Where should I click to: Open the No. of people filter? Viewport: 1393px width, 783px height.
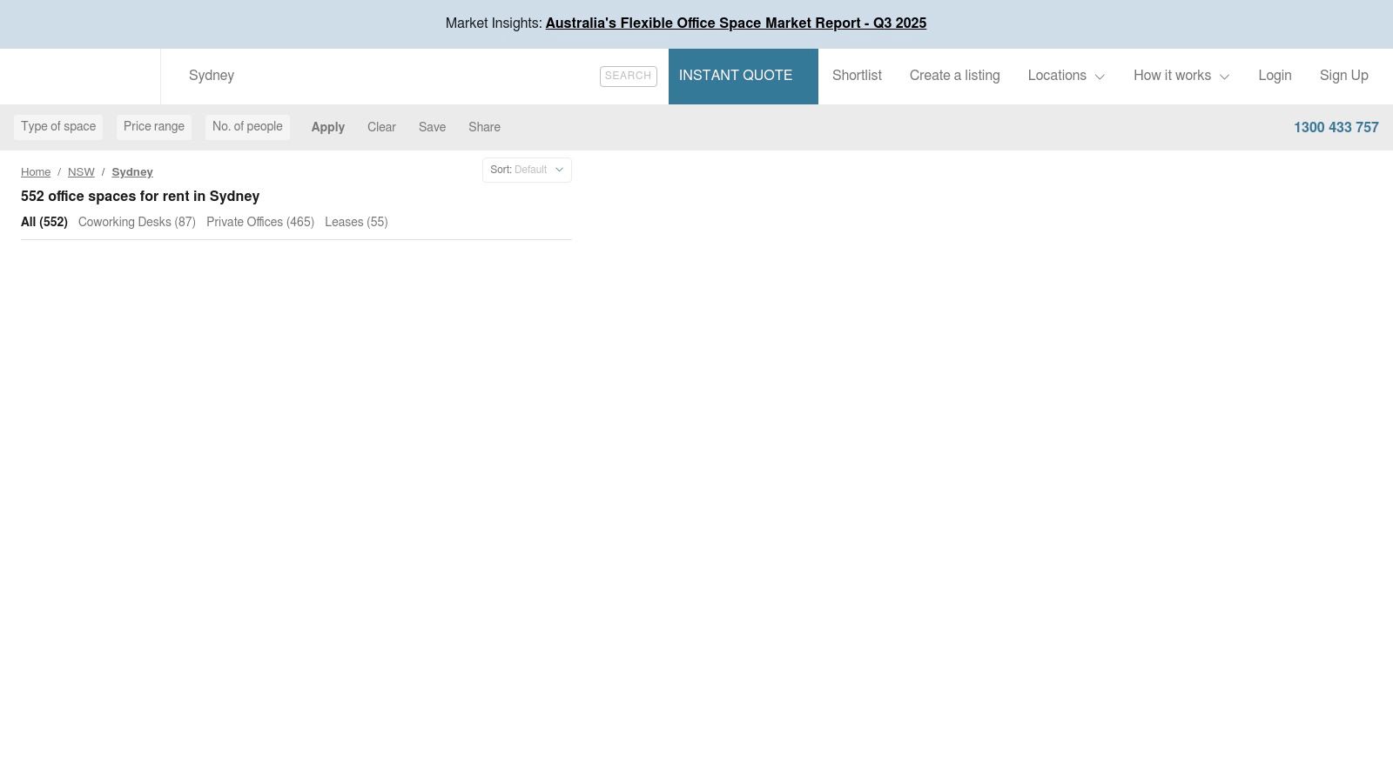pyautogui.click(x=247, y=127)
